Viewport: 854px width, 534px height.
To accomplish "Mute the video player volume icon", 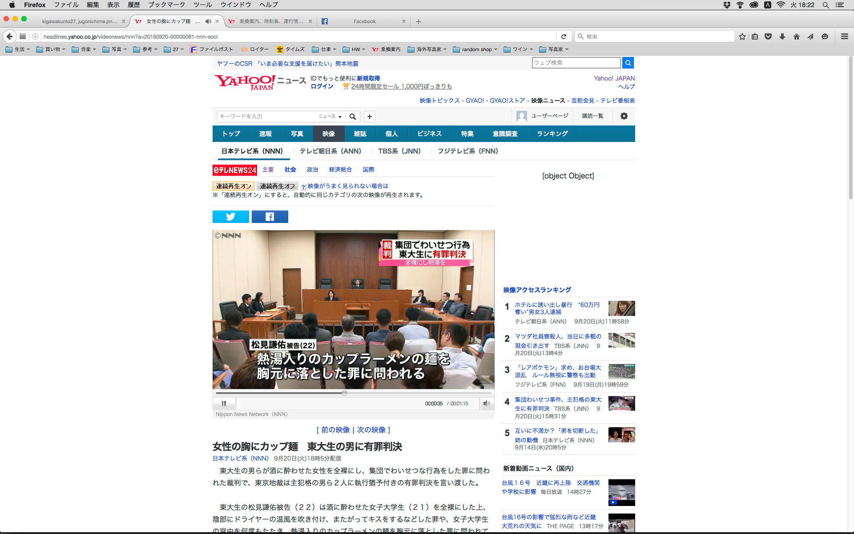I will [x=486, y=404].
